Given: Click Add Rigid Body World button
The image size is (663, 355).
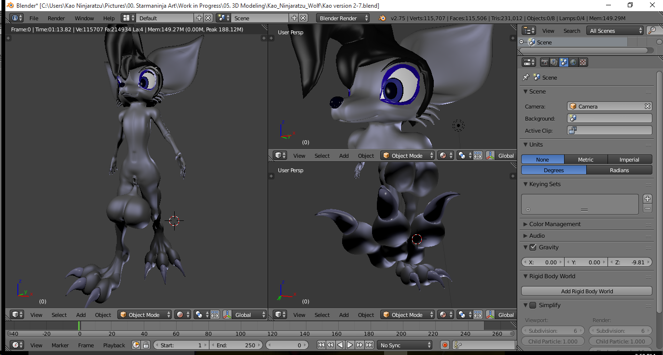Looking at the screenshot, I should pyautogui.click(x=587, y=291).
